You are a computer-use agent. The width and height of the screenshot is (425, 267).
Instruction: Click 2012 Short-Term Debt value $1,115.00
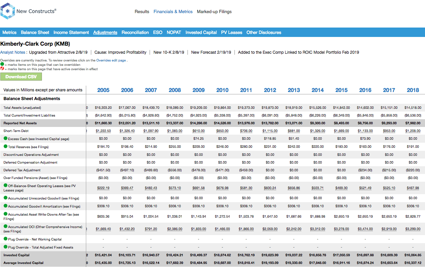[x=270, y=131]
